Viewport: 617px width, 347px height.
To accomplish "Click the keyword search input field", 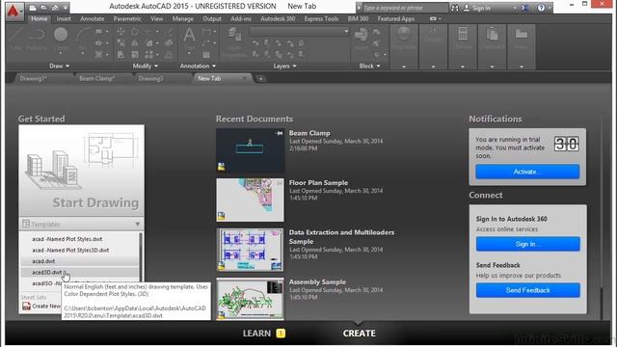I will click(x=405, y=8).
